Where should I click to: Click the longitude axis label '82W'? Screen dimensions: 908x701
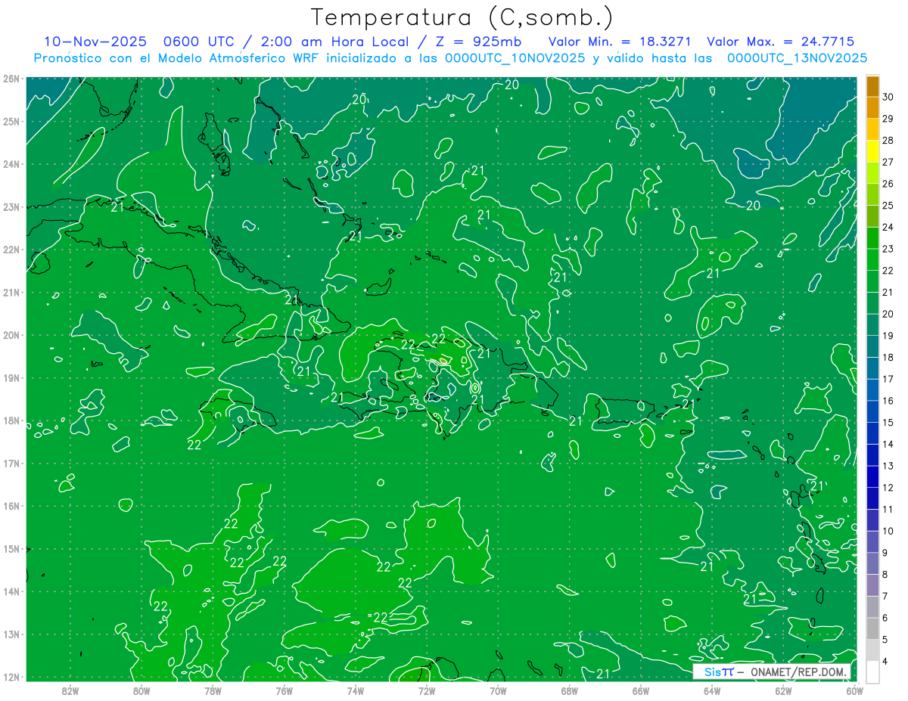70,690
